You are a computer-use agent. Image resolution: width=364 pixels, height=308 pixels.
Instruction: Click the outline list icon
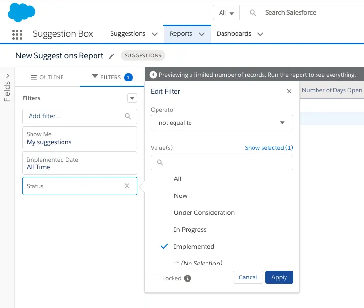coord(33,77)
